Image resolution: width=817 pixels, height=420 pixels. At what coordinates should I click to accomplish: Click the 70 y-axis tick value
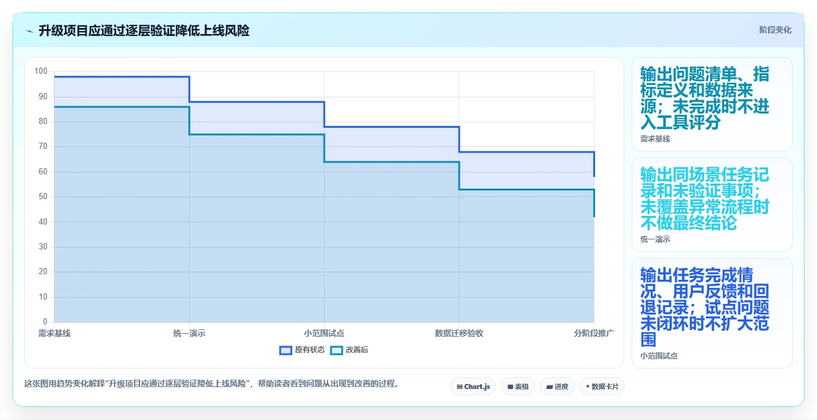click(43, 146)
